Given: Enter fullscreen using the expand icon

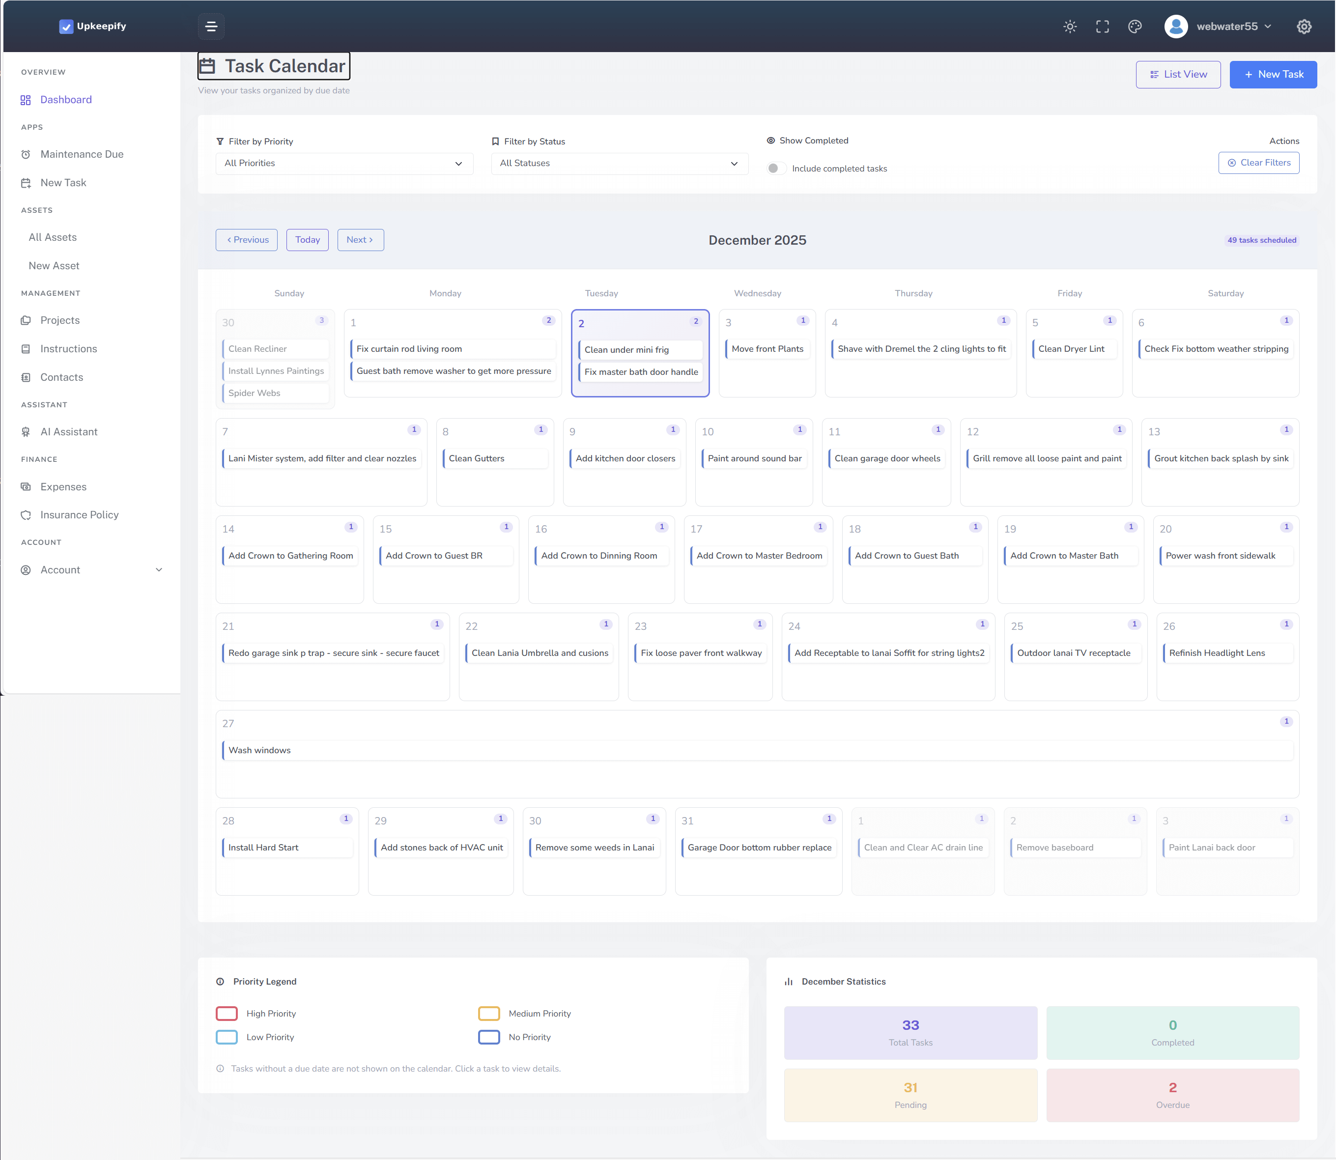Looking at the screenshot, I should click(x=1102, y=27).
